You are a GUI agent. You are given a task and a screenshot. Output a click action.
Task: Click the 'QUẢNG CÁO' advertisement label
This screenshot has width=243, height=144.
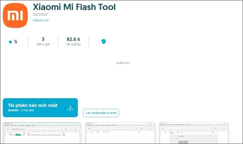coord(123,63)
